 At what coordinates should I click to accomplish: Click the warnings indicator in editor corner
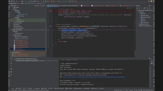tap(129, 8)
